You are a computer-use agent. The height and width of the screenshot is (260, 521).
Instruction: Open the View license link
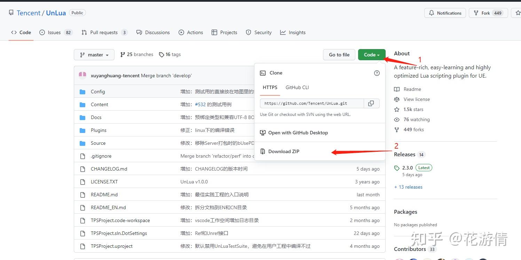tap(417, 100)
